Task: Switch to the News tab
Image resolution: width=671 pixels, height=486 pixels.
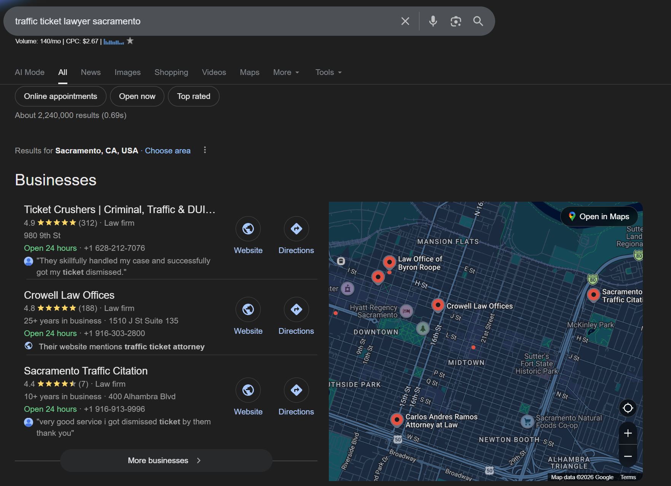Action: pyautogui.click(x=90, y=72)
